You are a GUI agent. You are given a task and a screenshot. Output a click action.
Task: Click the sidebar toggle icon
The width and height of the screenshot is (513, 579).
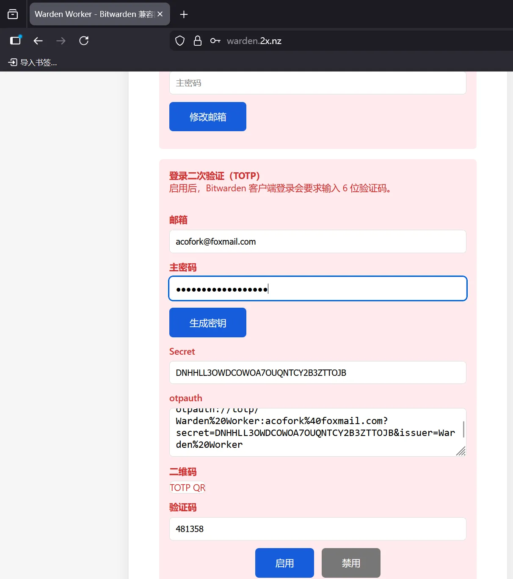16,41
